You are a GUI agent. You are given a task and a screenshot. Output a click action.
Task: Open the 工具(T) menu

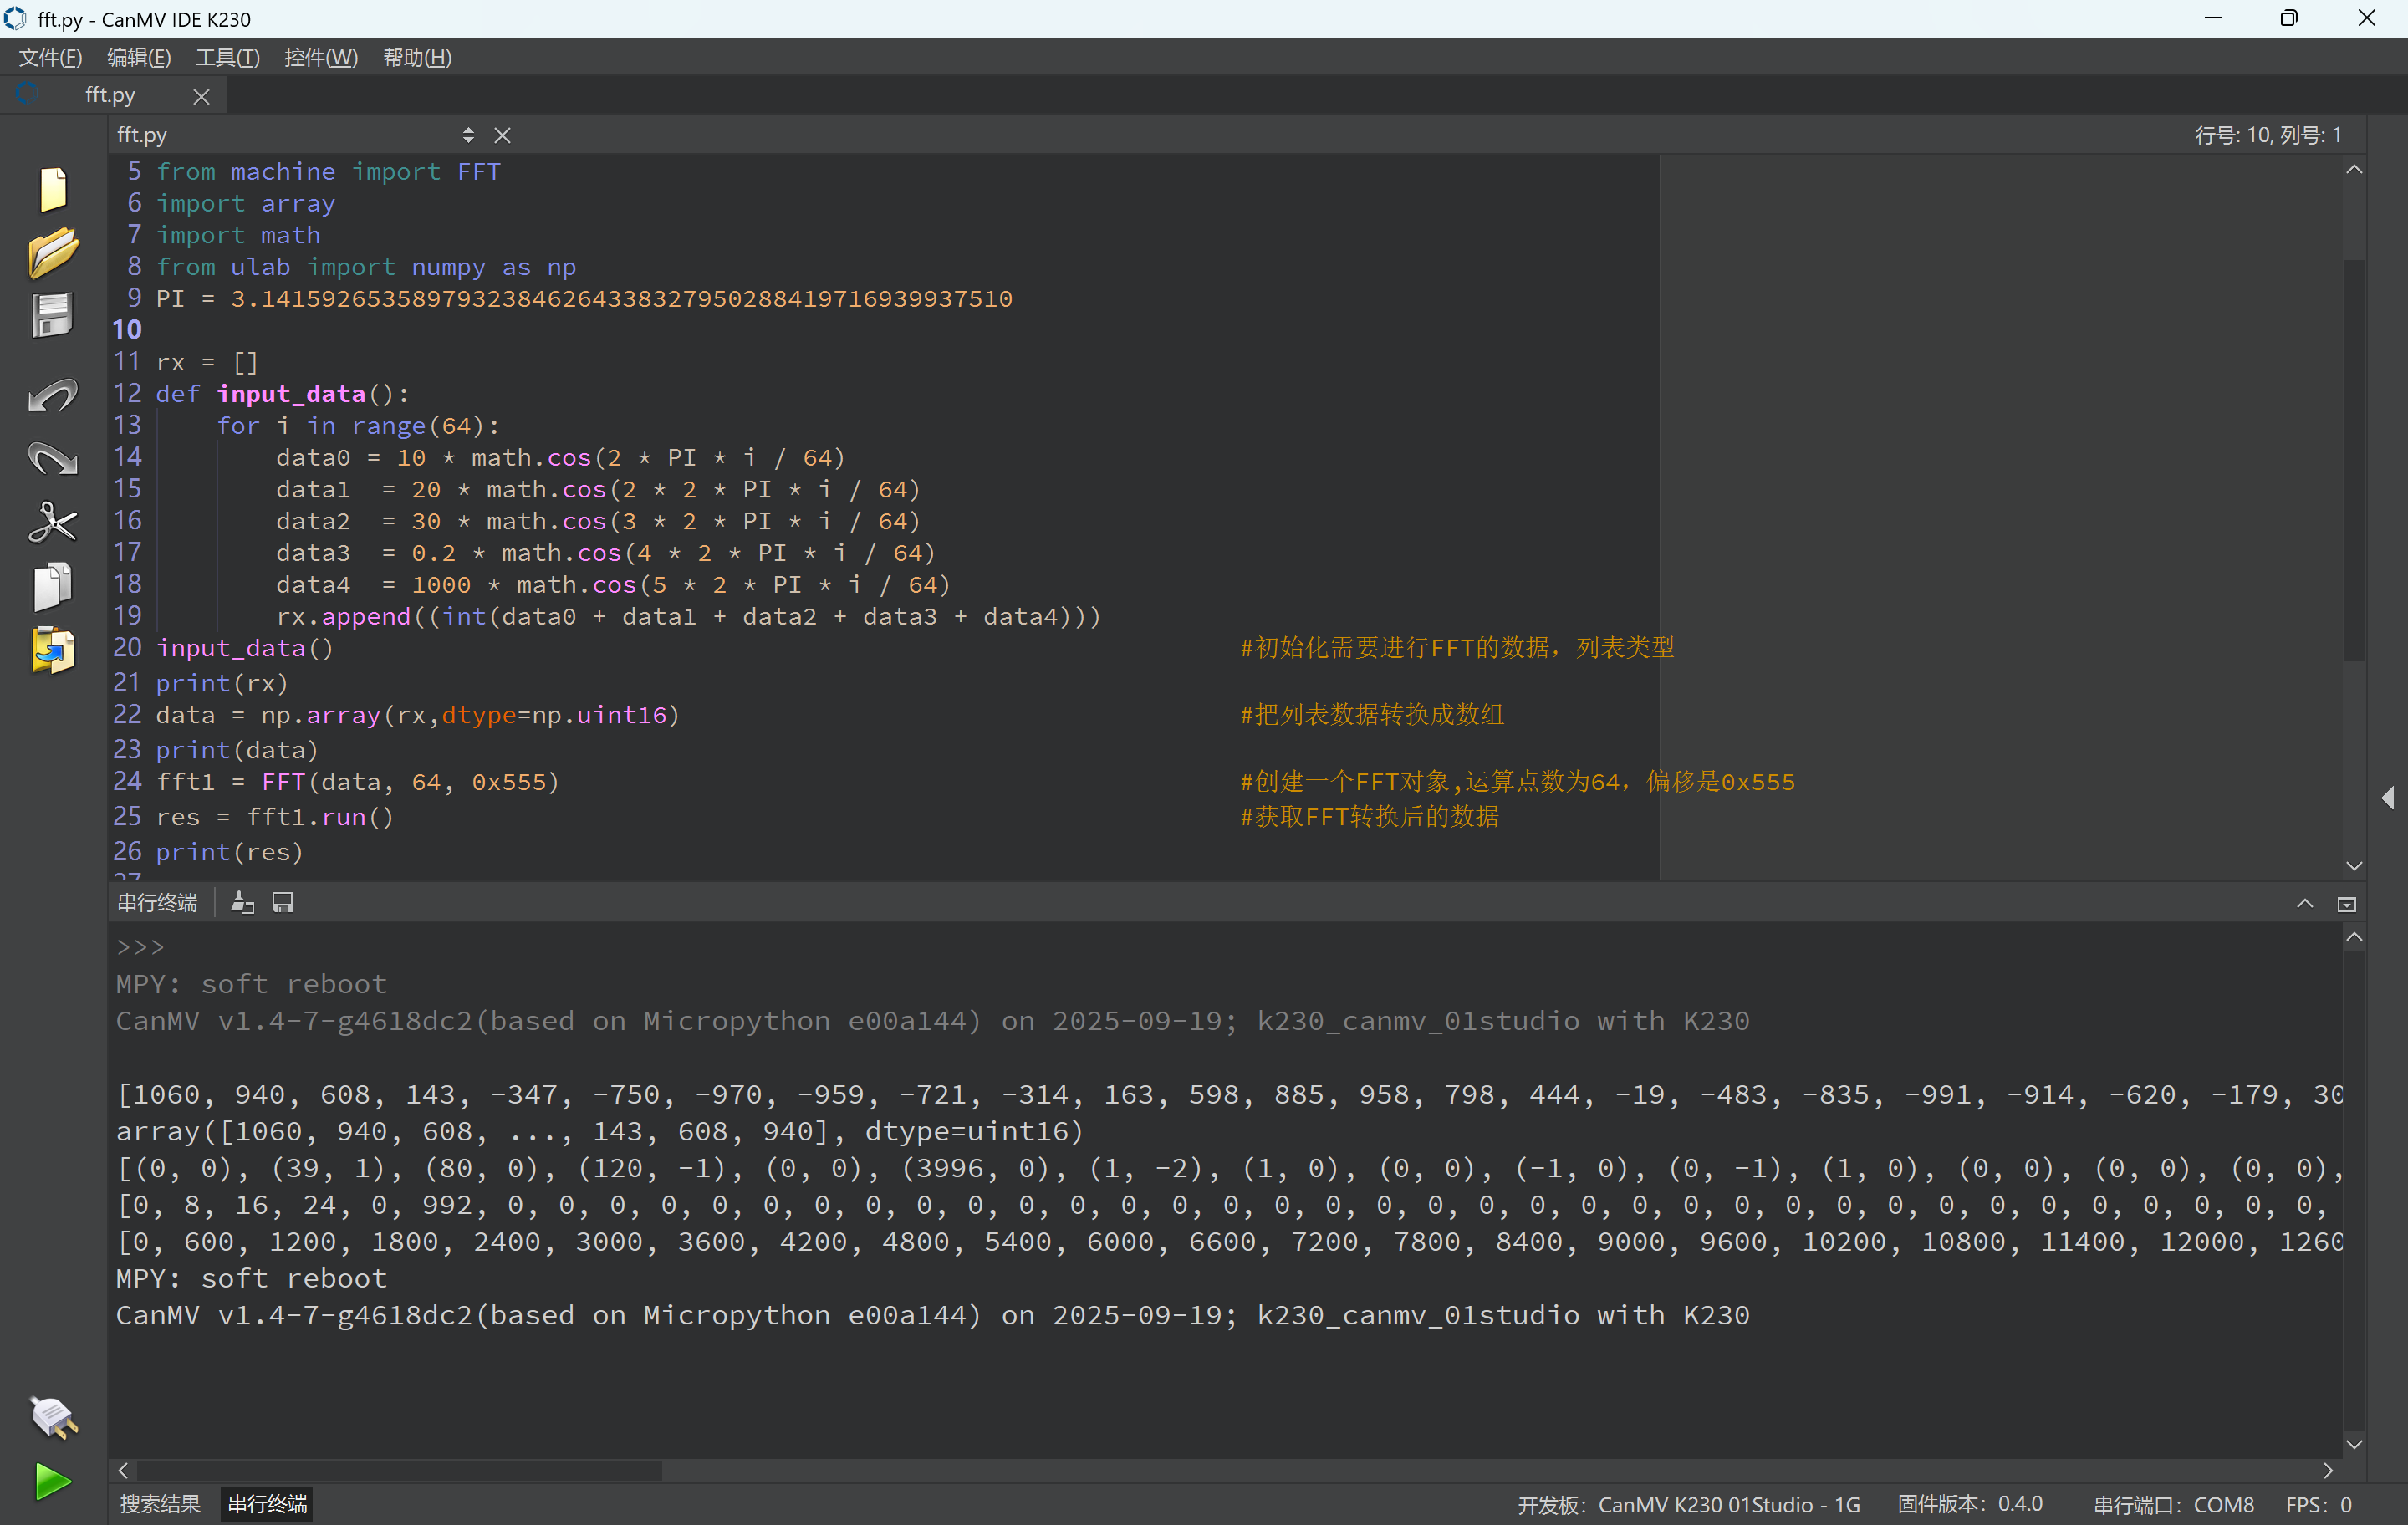(x=227, y=57)
